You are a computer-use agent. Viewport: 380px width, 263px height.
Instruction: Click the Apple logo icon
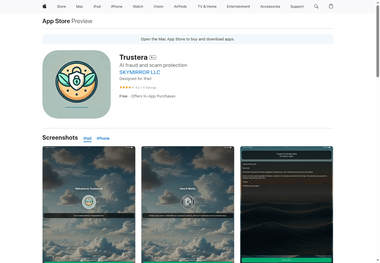click(x=45, y=6)
